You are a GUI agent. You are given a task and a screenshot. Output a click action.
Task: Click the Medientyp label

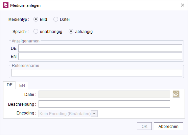point(19,20)
